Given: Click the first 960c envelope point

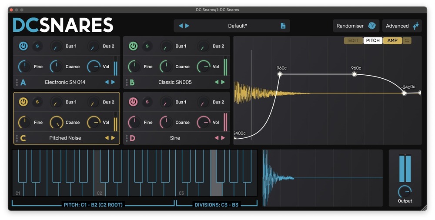Looking at the screenshot, I should [x=280, y=74].
